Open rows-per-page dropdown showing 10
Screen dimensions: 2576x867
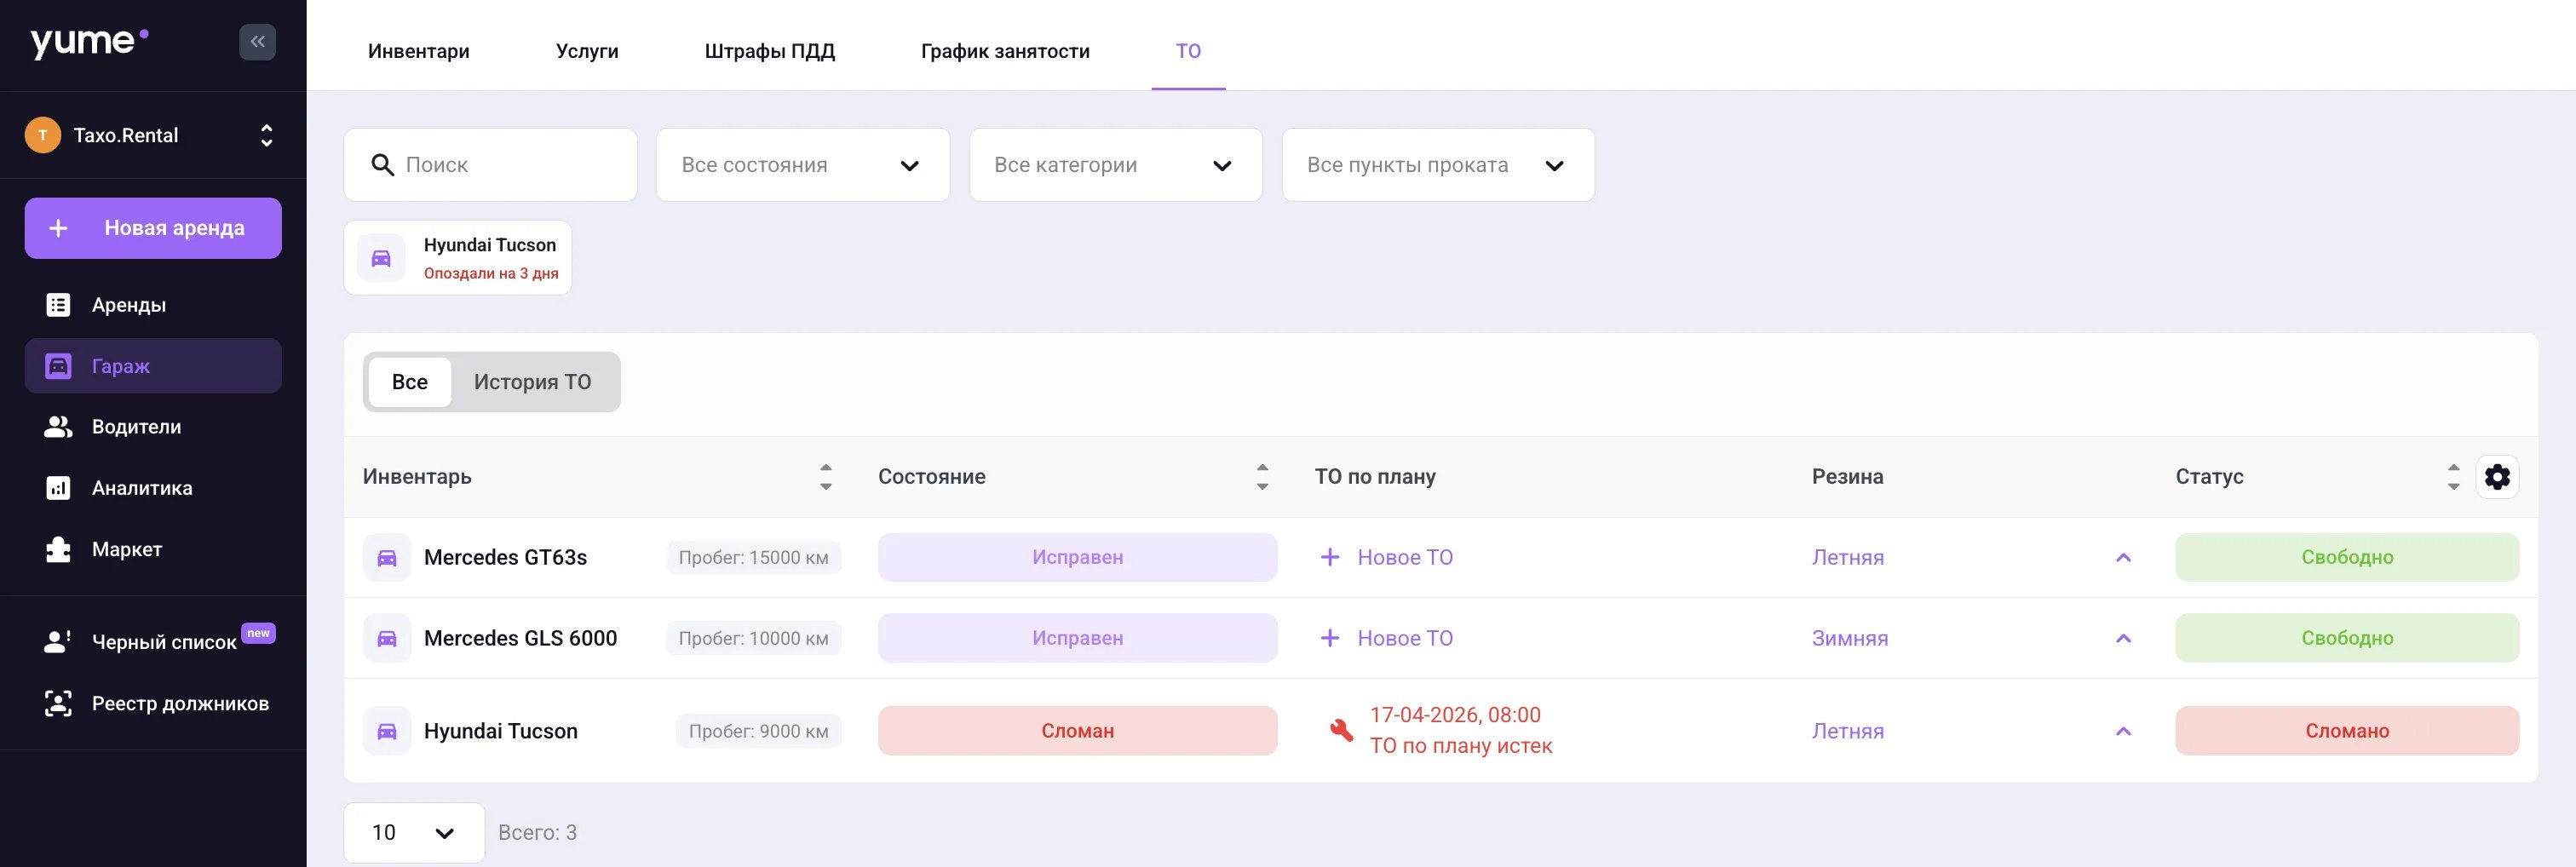click(414, 833)
